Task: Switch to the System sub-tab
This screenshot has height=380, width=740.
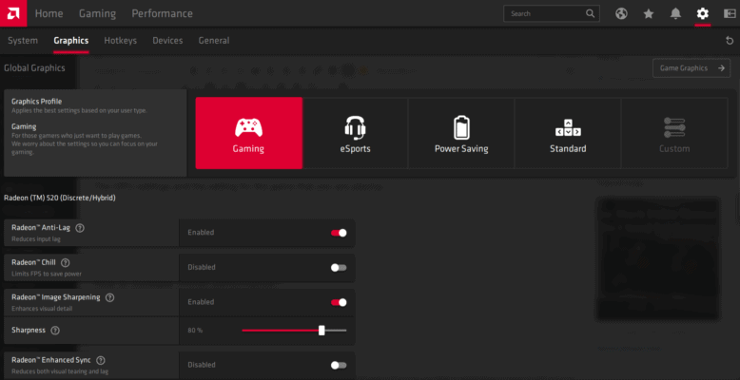Action: point(23,41)
